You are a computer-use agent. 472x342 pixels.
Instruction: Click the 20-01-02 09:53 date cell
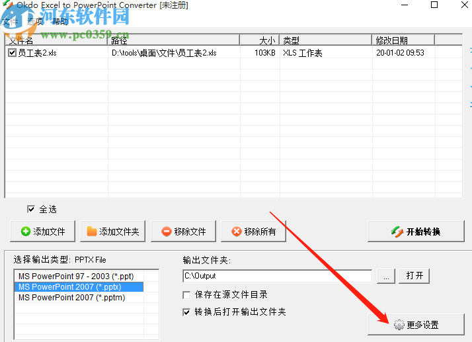coord(400,53)
